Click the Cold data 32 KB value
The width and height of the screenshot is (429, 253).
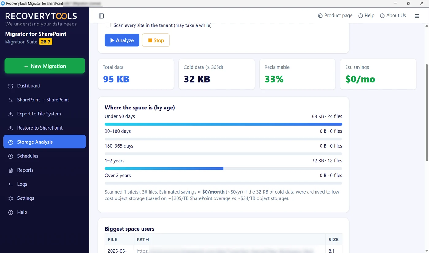tap(197, 79)
